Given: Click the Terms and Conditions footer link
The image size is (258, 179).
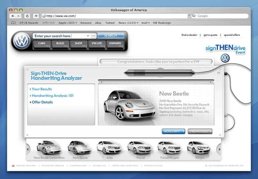Looking at the screenshot, I should point(125,166).
